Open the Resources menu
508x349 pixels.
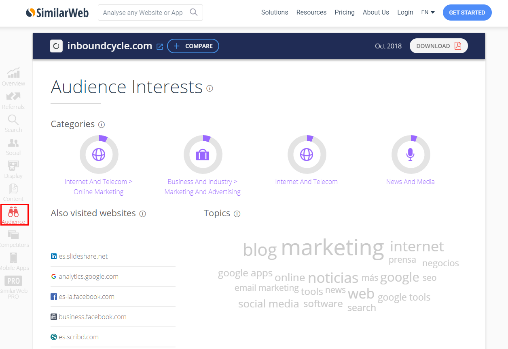[311, 13]
